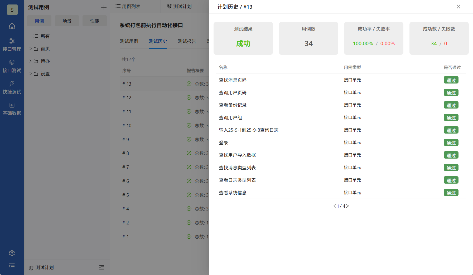This screenshot has width=473, height=275.
Task: Expand the 待办 folder
Action: point(30,61)
